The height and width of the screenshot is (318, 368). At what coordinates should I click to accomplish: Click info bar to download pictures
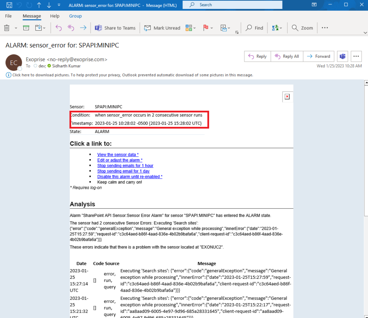[x=133, y=75]
